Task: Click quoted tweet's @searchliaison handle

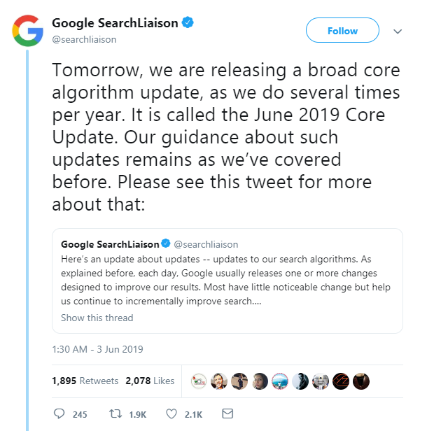Action: 206,244
